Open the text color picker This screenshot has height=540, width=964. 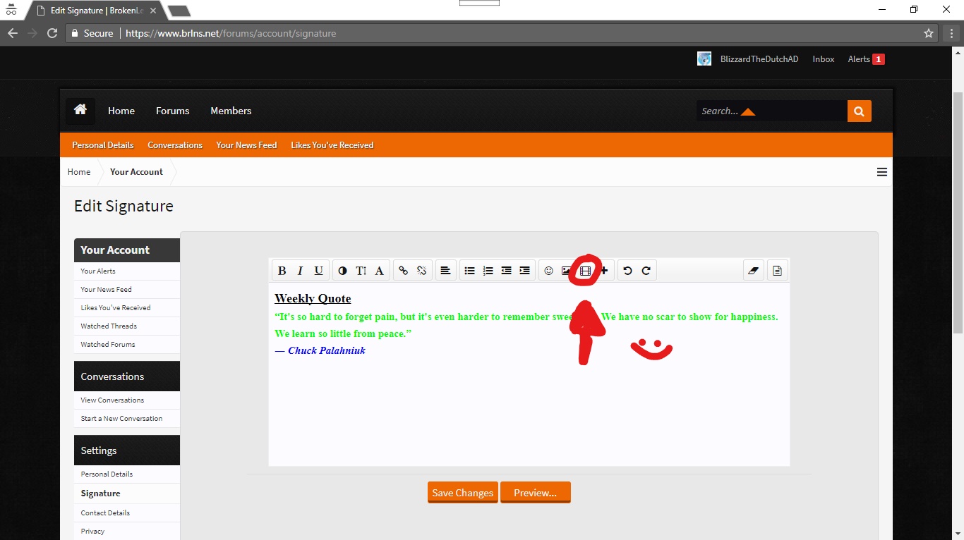tap(342, 271)
